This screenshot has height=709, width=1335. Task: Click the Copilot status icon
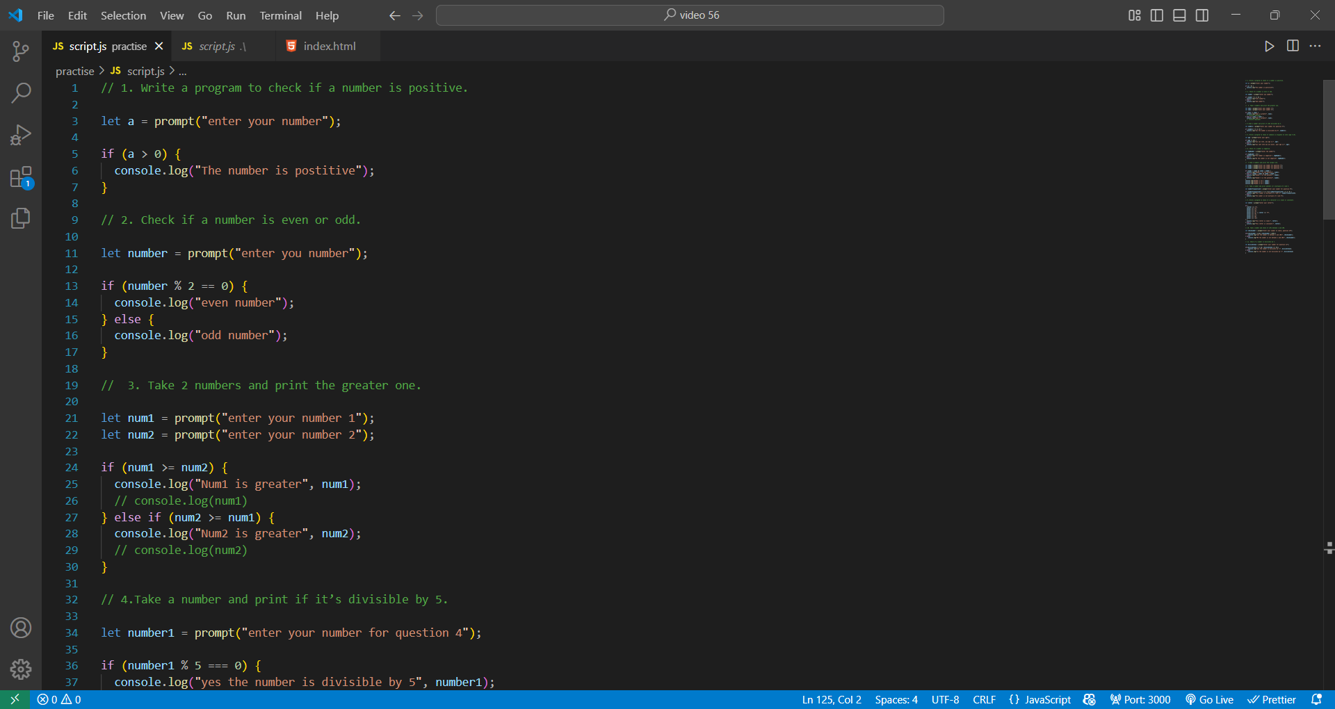tap(1090, 699)
